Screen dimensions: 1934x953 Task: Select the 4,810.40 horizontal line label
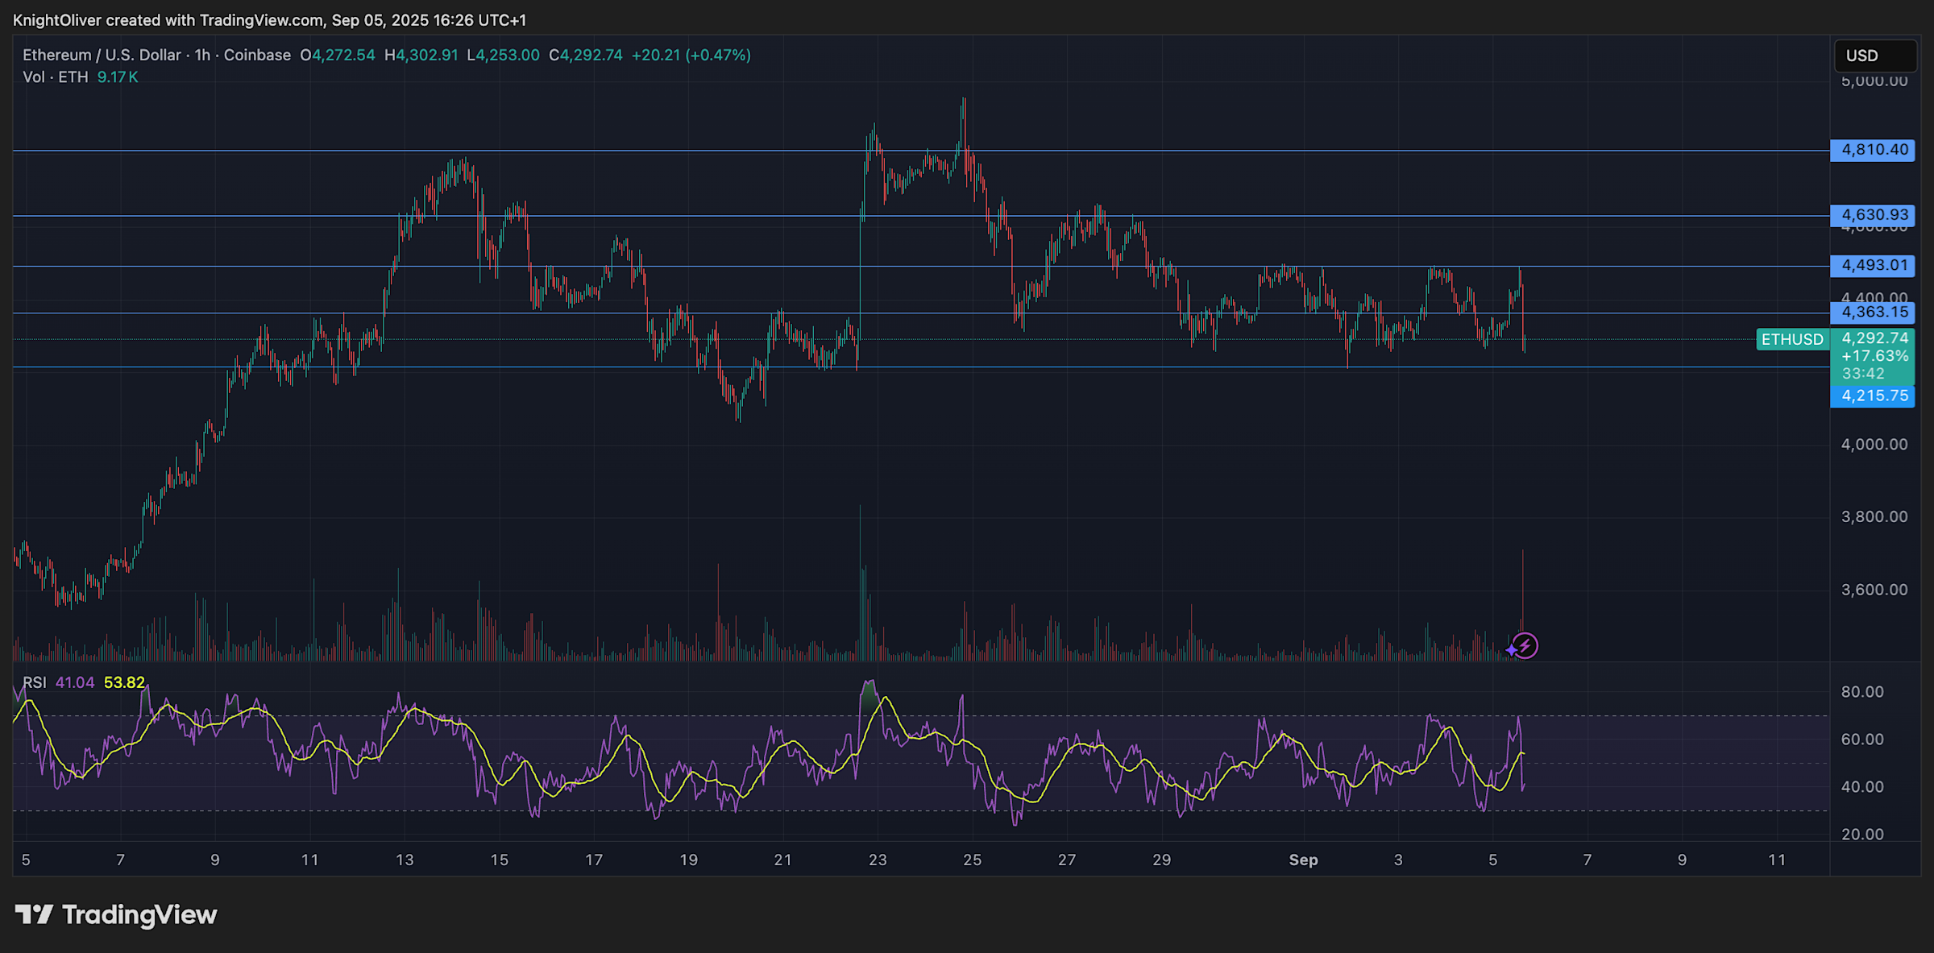[x=1872, y=150]
